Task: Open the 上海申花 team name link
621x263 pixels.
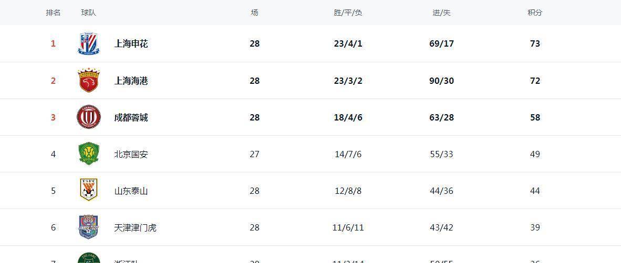Action: click(131, 44)
